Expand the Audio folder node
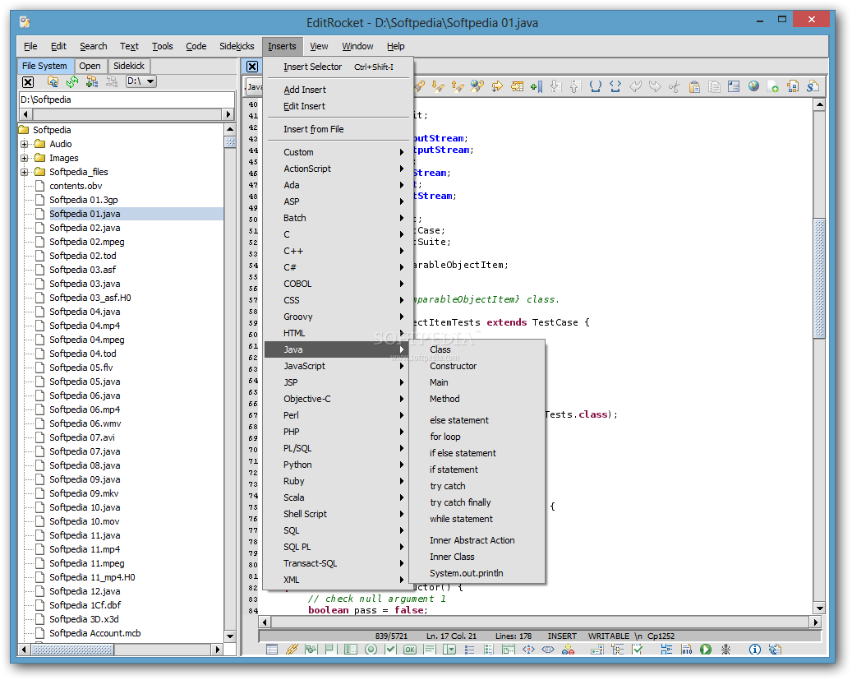852x680 pixels. (x=25, y=144)
